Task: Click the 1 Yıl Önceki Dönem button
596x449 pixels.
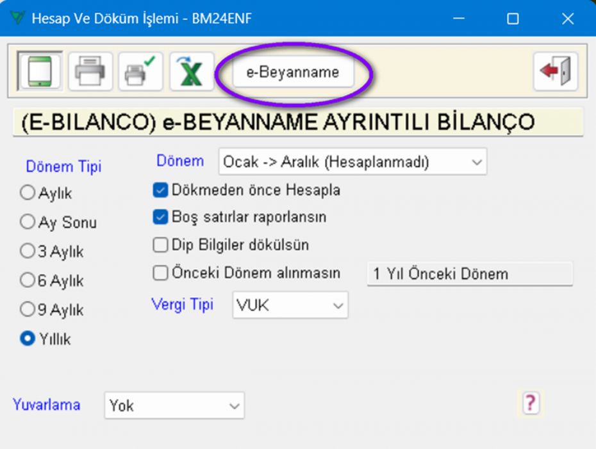Action: tap(470, 274)
